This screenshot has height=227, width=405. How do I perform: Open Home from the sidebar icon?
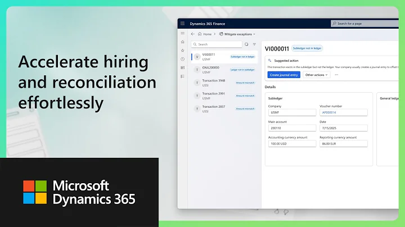point(183,42)
